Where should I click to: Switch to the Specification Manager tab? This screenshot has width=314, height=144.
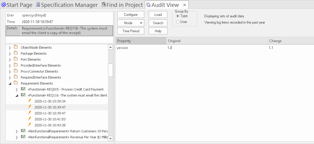click(67, 5)
